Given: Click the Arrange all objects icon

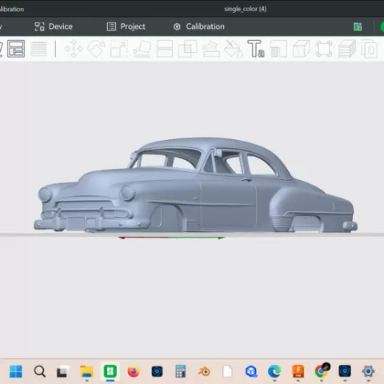Looking at the screenshot, I should [16, 49].
